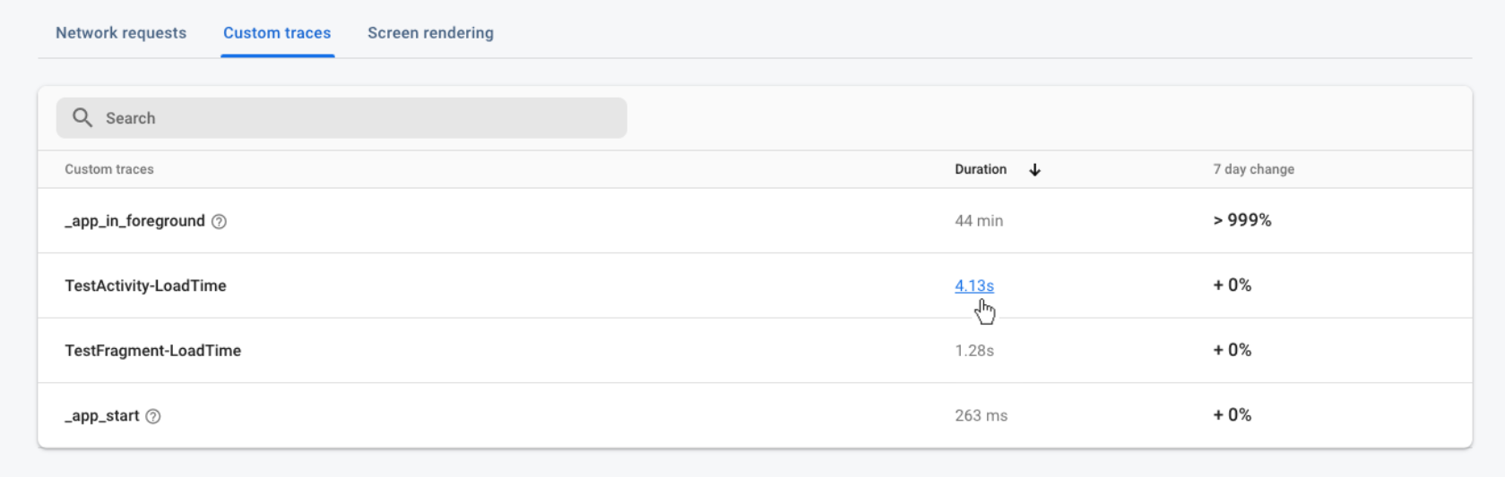
Task: Click the help icon beside _app_in_foreground
Action: tap(219, 222)
